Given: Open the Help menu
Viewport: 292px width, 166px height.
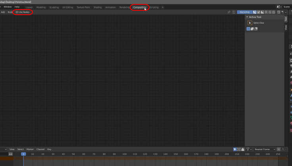Looking at the screenshot, I should click(x=17, y=7).
